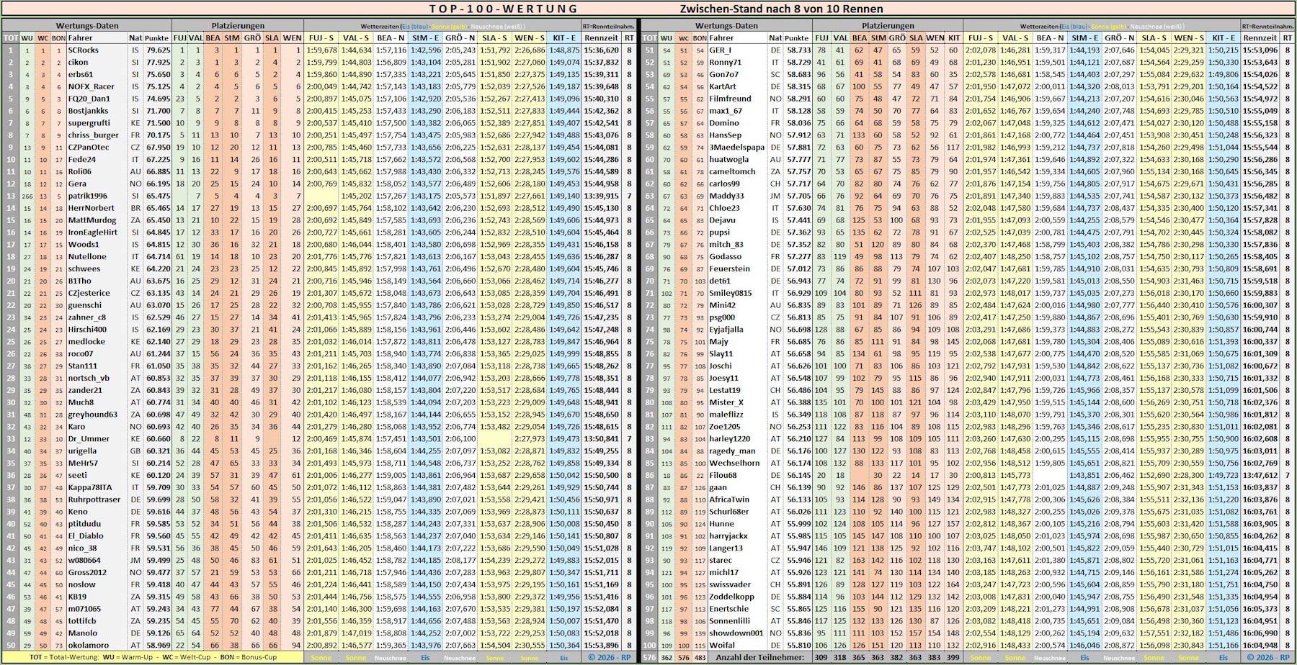The height and width of the screenshot is (665, 1297).
Task: Click the Ruhrpottraser driver cell
Action: click(94, 499)
